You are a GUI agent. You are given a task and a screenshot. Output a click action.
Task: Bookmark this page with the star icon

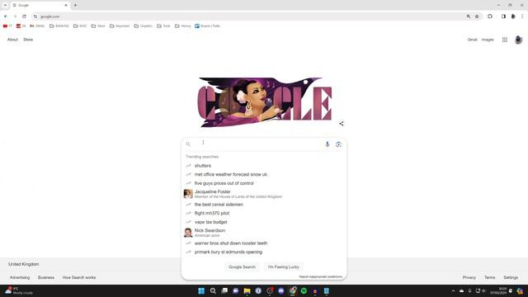pyautogui.click(x=477, y=16)
